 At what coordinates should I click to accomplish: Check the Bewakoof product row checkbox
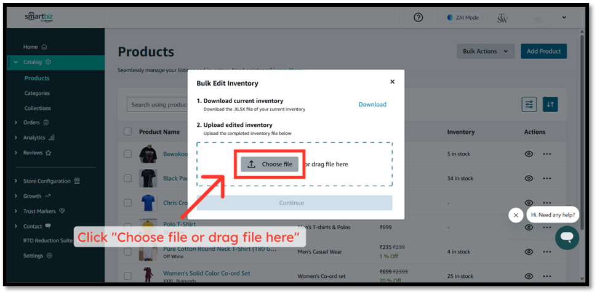tap(127, 154)
